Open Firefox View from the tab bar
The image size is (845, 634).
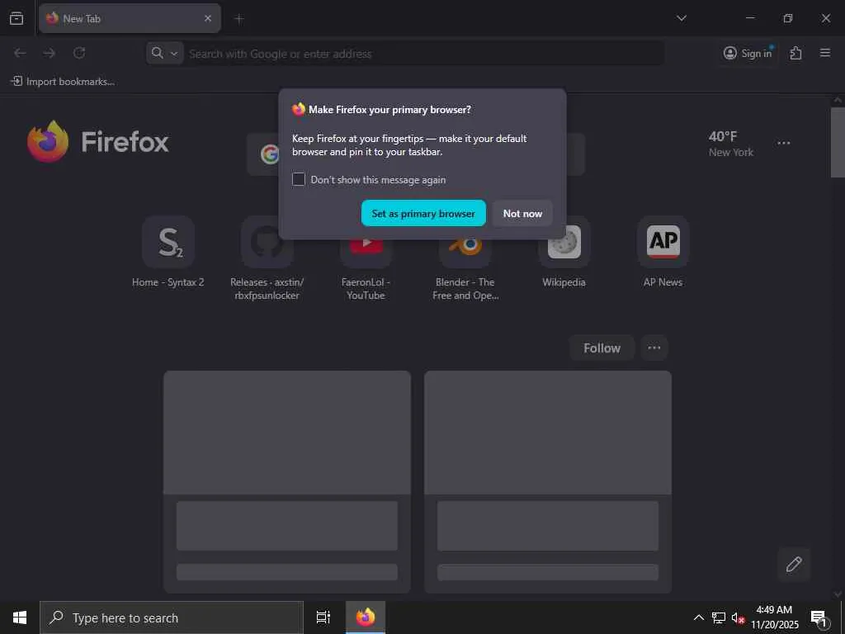(x=17, y=18)
